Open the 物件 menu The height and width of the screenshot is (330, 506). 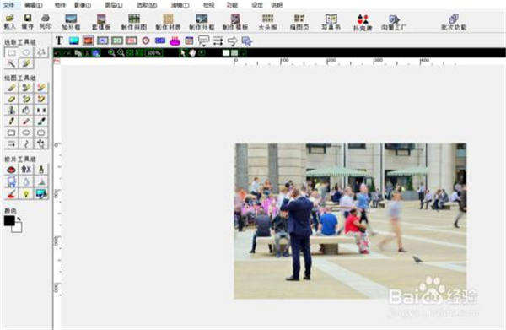pyautogui.click(x=60, y=5)
